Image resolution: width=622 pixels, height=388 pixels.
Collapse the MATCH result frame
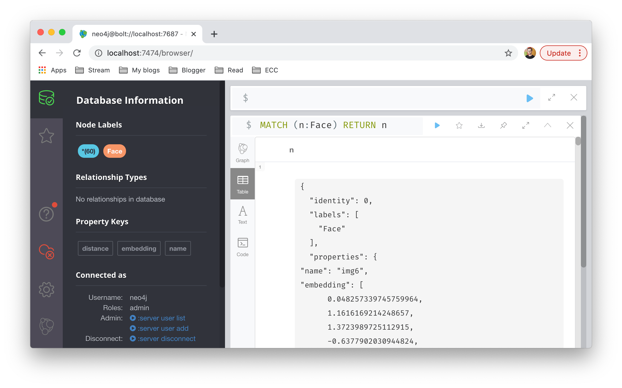(548, 125)
